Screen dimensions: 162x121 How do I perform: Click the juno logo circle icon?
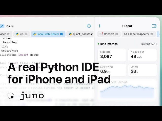tap(11, 96)
